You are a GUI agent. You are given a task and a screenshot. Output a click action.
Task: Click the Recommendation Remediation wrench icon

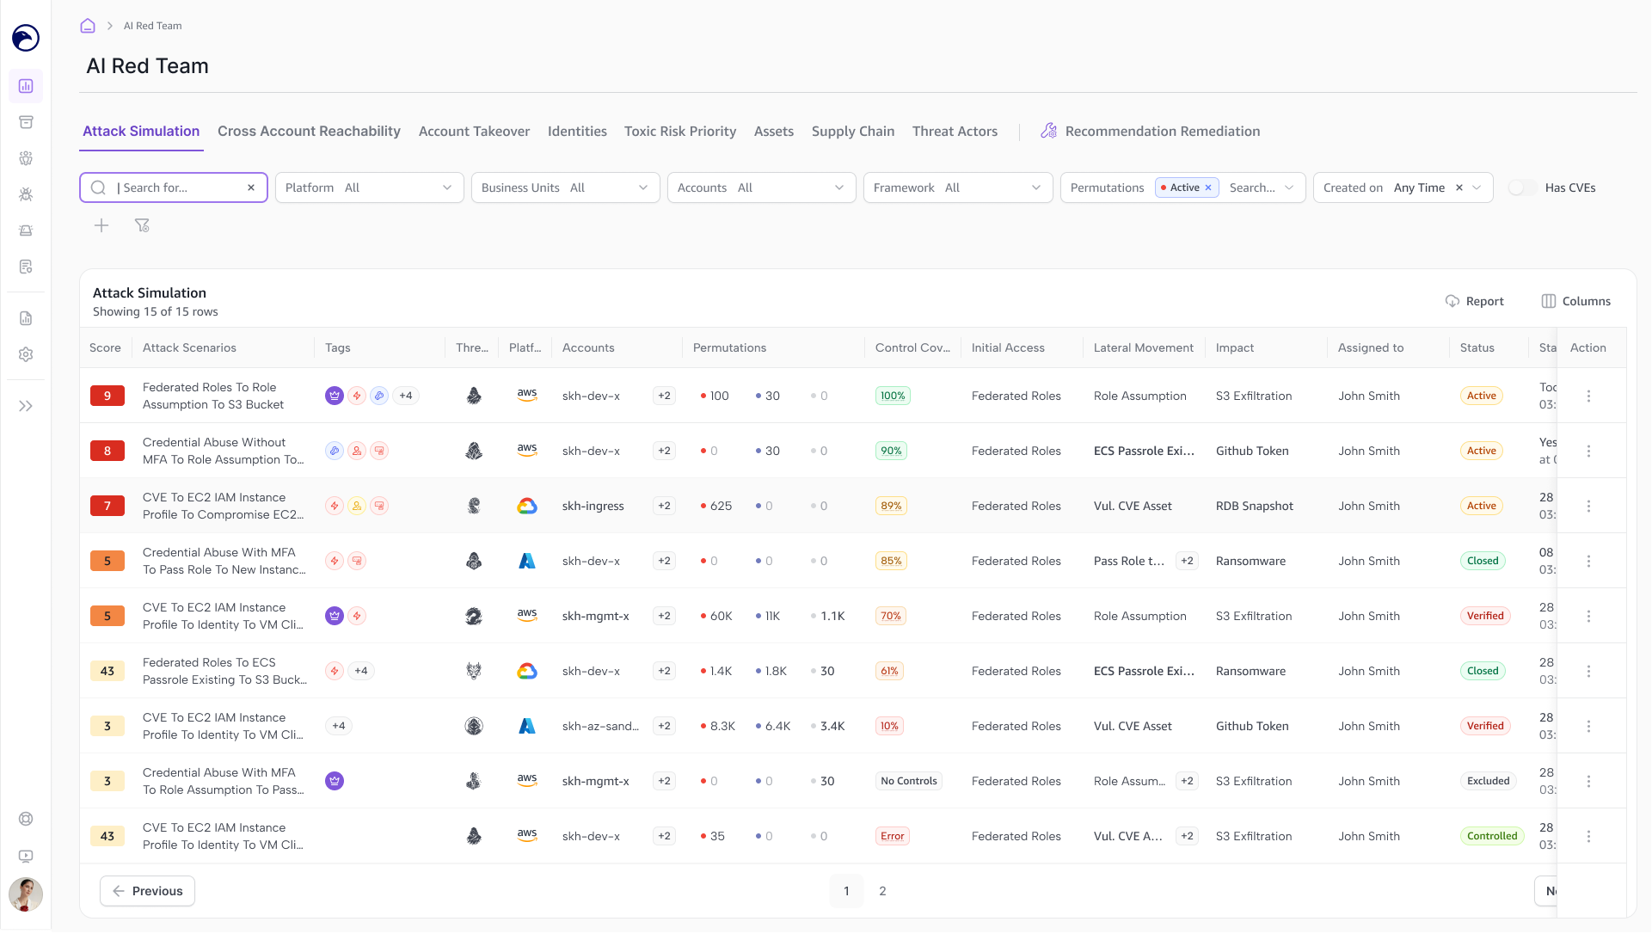[x=1048, y=131]
